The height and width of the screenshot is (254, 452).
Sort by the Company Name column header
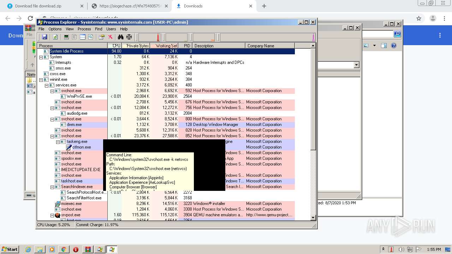tap(270, 46)
